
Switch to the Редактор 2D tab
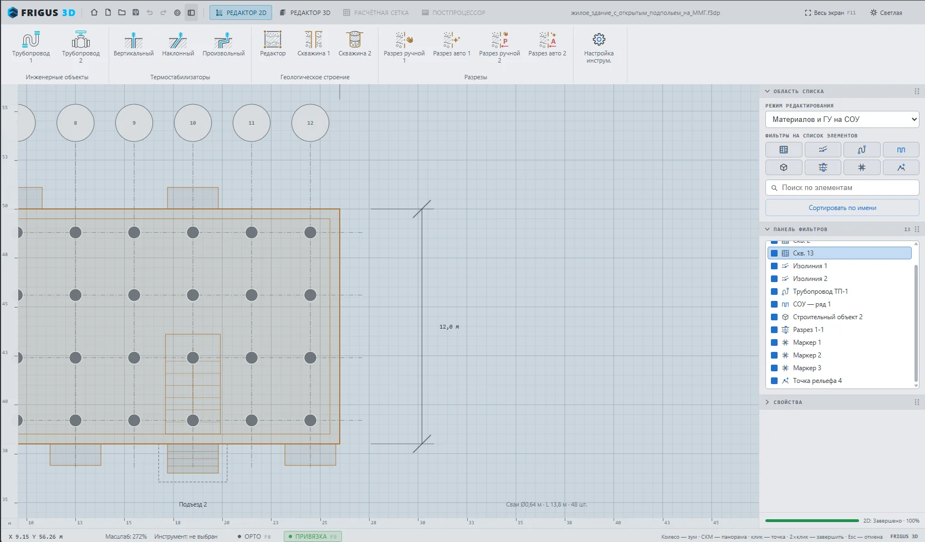click(x=241, y=13)
